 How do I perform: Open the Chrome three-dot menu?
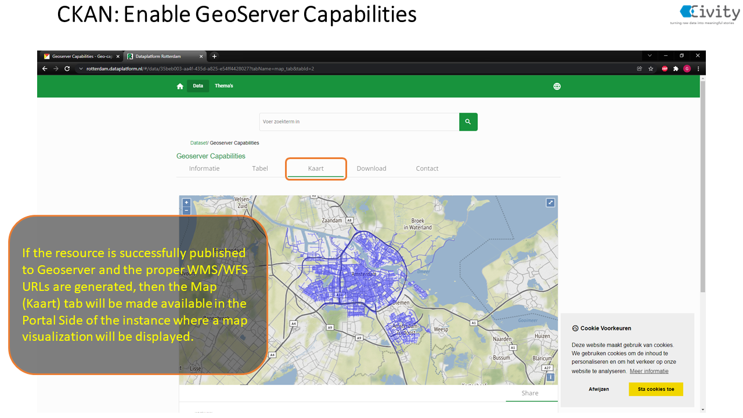pos(698,69)
